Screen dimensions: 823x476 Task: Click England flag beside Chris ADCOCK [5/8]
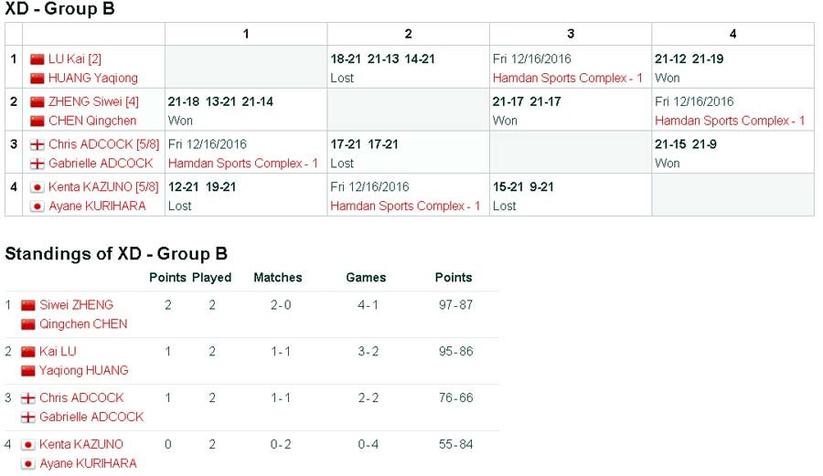(x=37, y=144)
